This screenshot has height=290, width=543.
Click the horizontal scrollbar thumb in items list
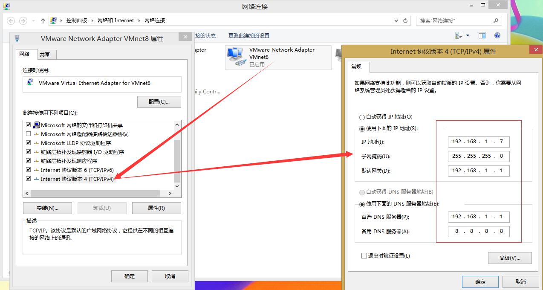pyautogui.click(x=95, y=193)
